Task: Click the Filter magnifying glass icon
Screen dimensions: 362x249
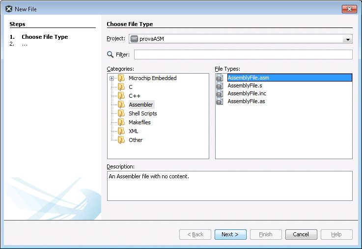Action: click(111, 55)
